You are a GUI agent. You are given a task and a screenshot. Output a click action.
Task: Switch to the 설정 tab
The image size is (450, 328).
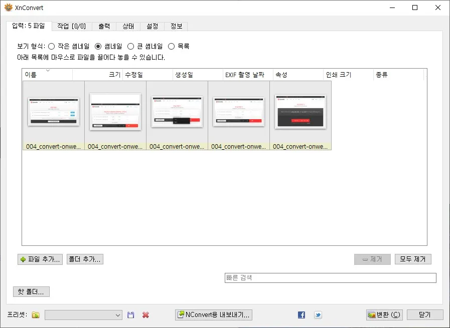pos(152,27)
